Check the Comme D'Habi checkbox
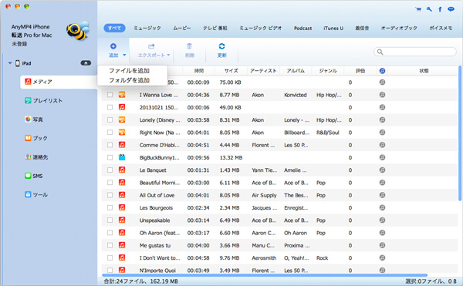The image size is (463, 286). (x=110, y=145)
